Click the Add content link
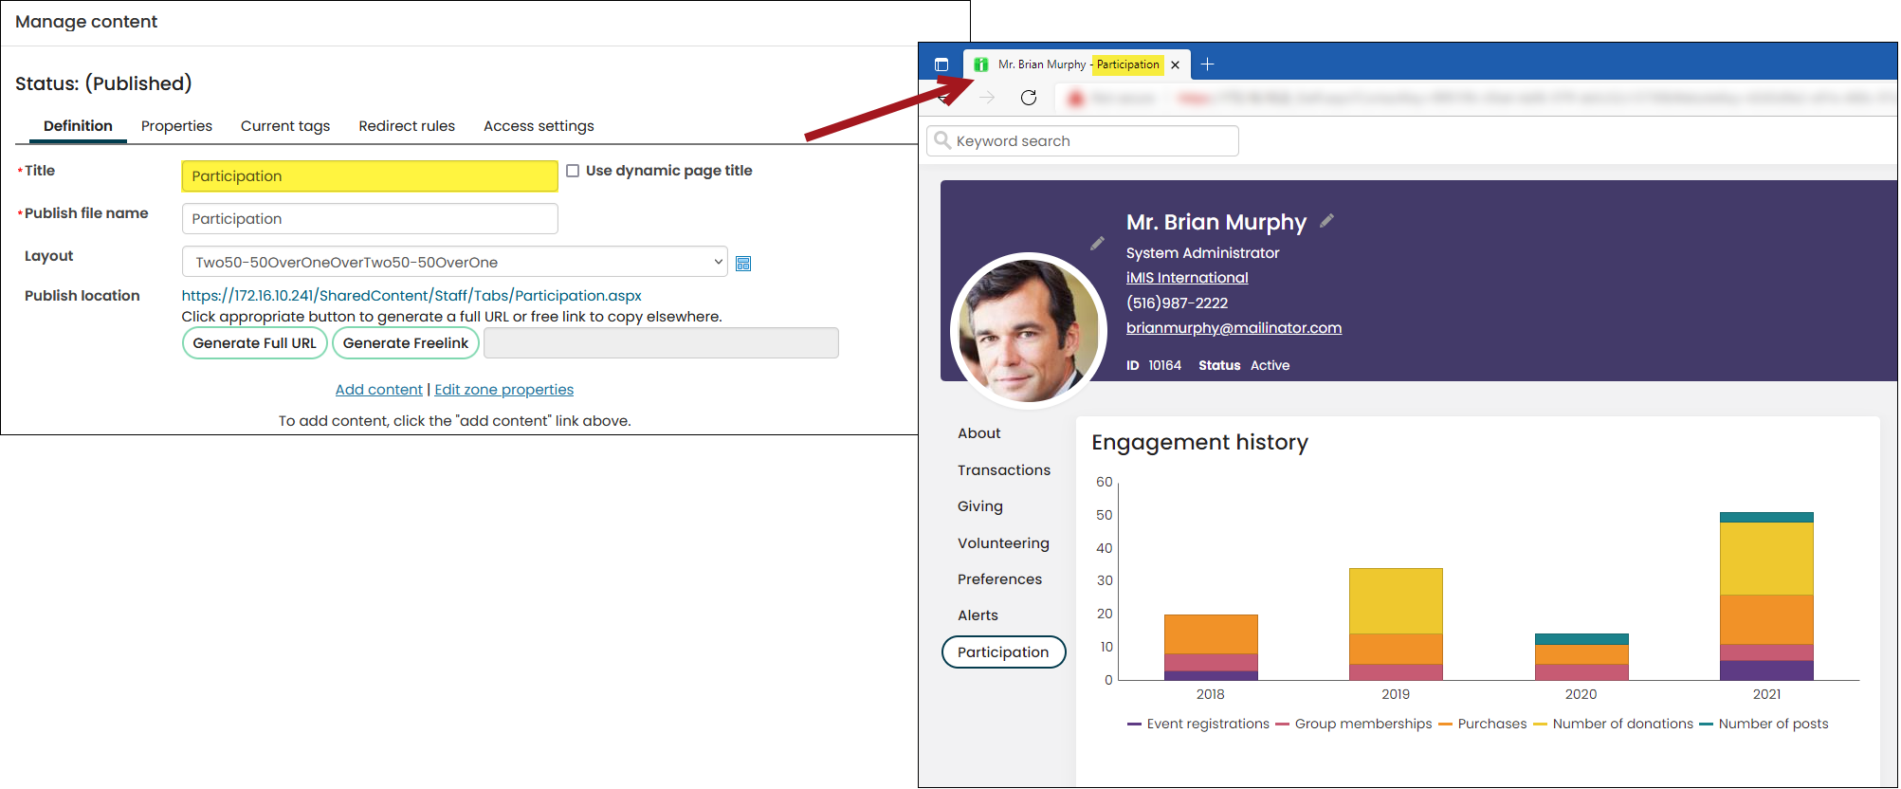Image resolution: width=1901 pixels, height=789 pixels. tap(379, 390)
